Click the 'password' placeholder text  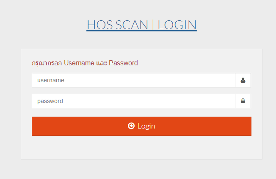pyautogui.click(x=50, y=101)
